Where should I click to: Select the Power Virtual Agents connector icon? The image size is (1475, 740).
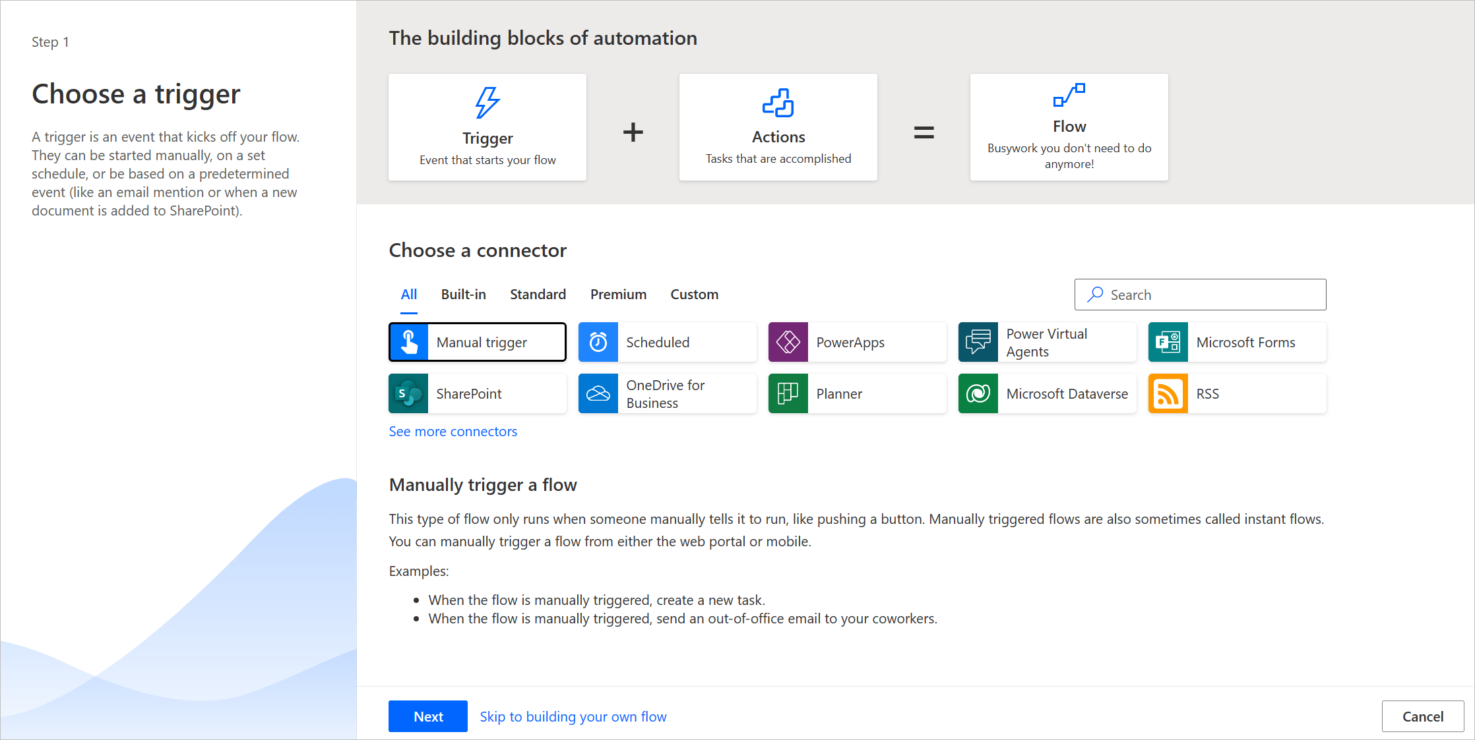pyautogui.click(x=979, y=343)
